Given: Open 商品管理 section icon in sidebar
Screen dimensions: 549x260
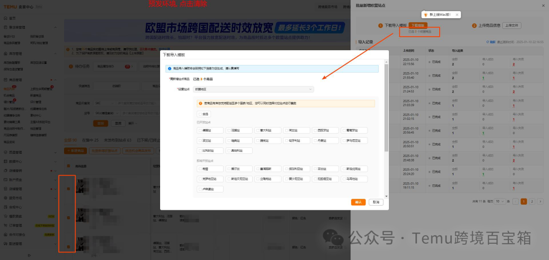Looking at the screenshot, I should 6,80.
